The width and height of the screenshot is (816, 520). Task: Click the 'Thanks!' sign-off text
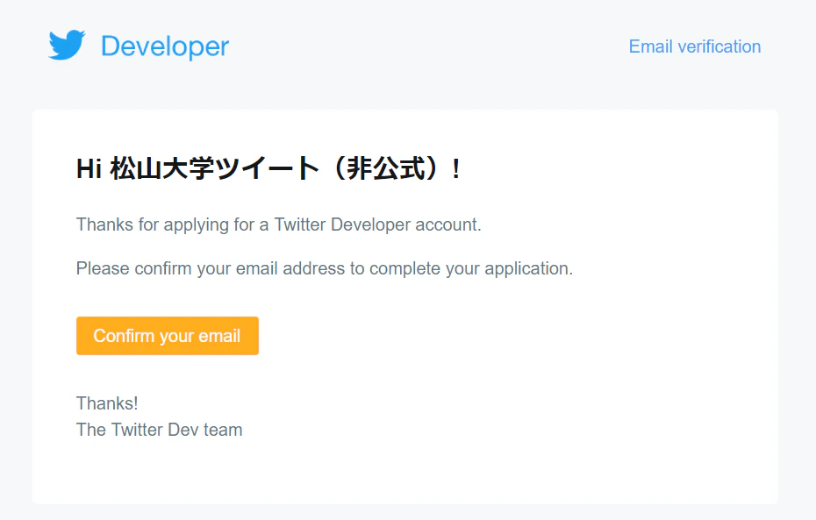click(107, 403)
